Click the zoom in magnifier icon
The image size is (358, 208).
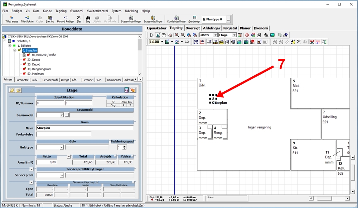click(177, 35)
